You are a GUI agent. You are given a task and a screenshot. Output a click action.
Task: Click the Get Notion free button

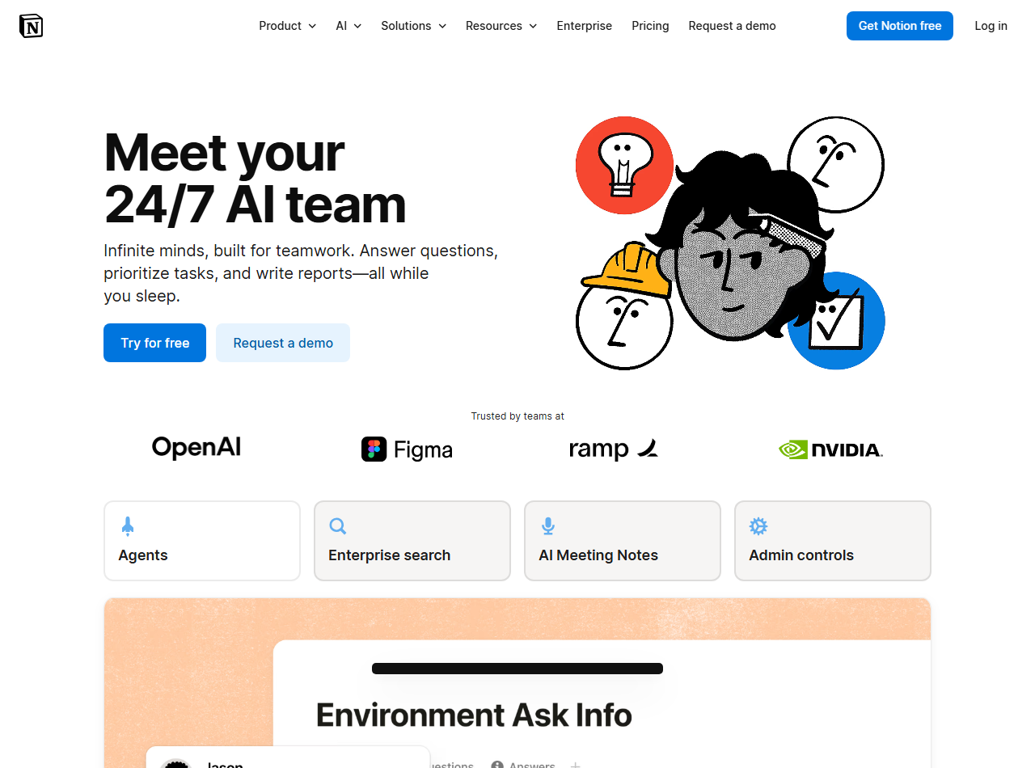pos(900,26)
